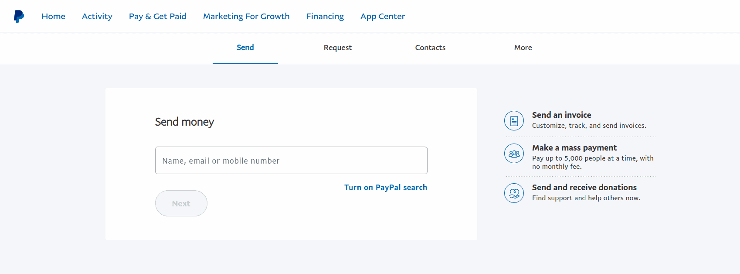Viewport: 740px width, 274px height.
Task: Click the Next button
Action: (181, 203)
